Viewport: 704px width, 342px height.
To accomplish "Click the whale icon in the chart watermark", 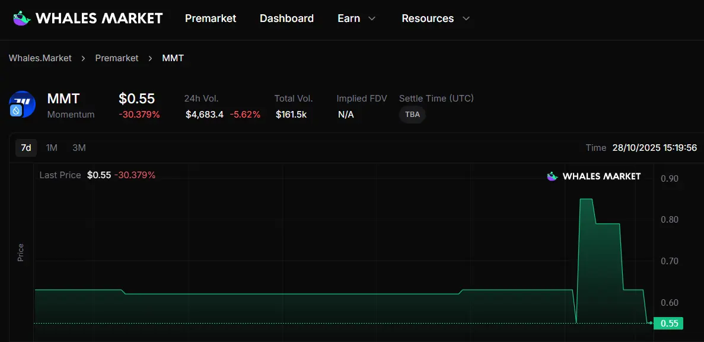I will pos(552,176).
